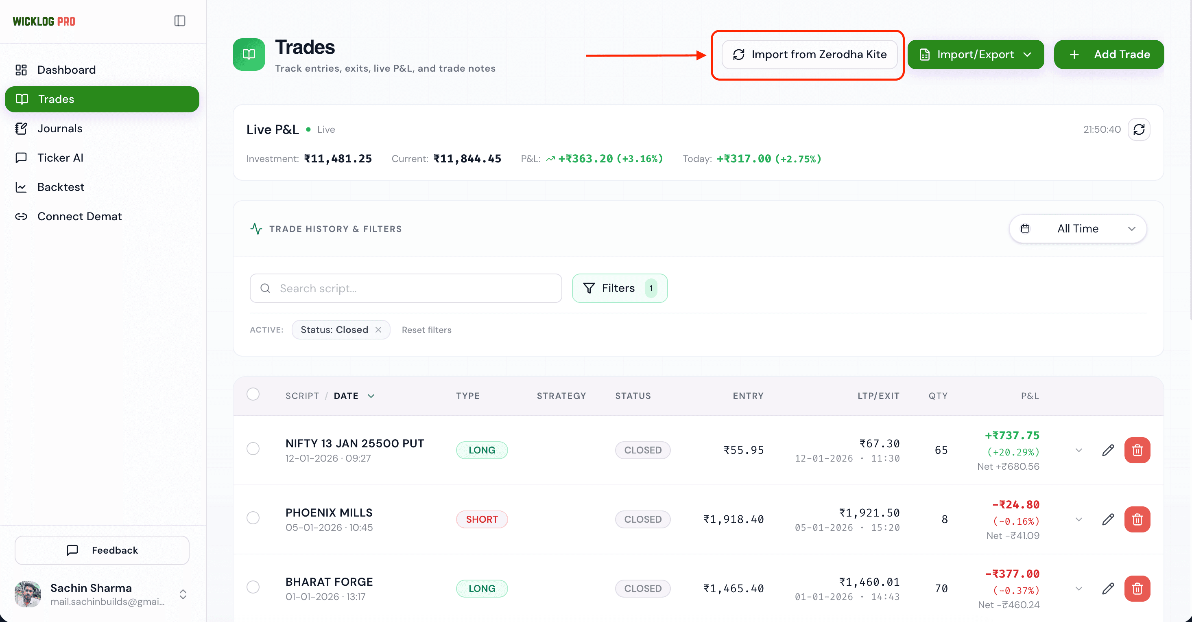Screen dimensions: 1192x622
Task: Edit the PHOENIX MILLS trade
Action: click(x=1108, y=519)
